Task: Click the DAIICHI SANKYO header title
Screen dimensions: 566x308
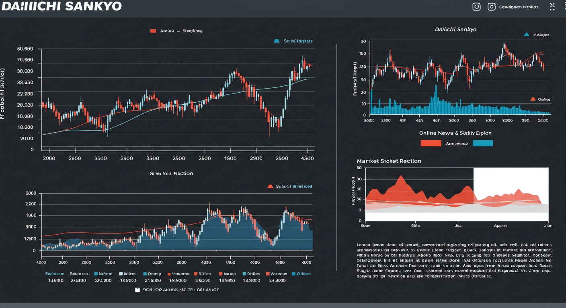Action: tap(61, 6)
